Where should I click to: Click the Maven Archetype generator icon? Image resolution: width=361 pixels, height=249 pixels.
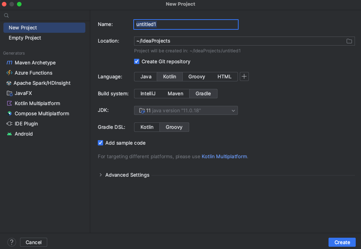click(x=9, y=63)
